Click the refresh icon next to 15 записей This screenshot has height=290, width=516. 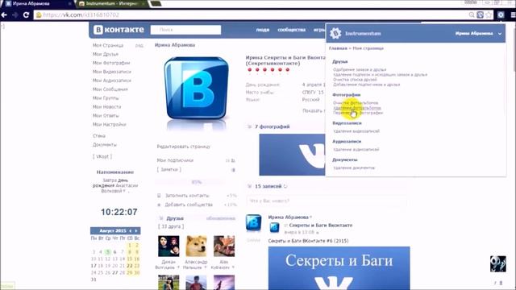285,186
